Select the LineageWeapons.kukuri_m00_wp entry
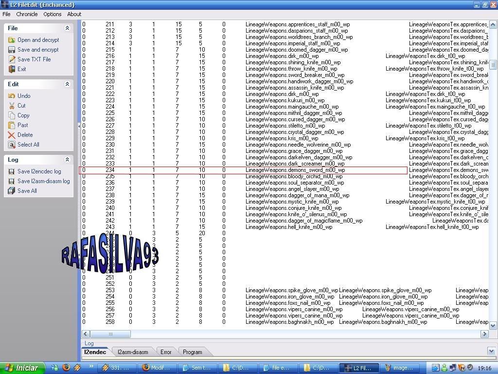 285,100
